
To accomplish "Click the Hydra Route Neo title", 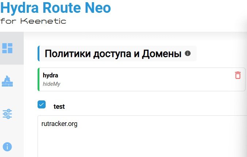I will click(x=55, y=8).
